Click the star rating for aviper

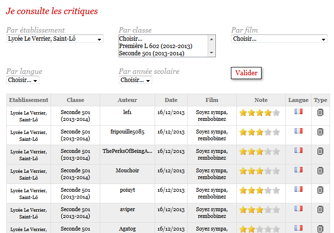click(260, 210)
